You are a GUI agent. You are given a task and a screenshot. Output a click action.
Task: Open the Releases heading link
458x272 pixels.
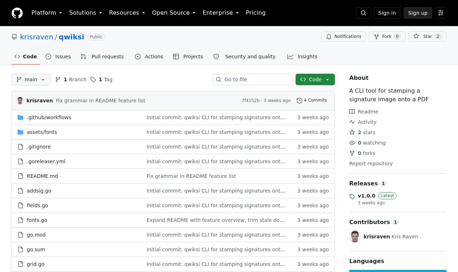pyautogui.click(x=368, y=183)
